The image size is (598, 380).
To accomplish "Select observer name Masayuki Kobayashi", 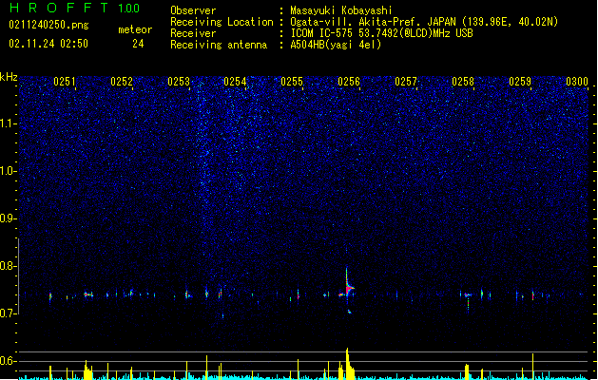I will coord(341,10).
